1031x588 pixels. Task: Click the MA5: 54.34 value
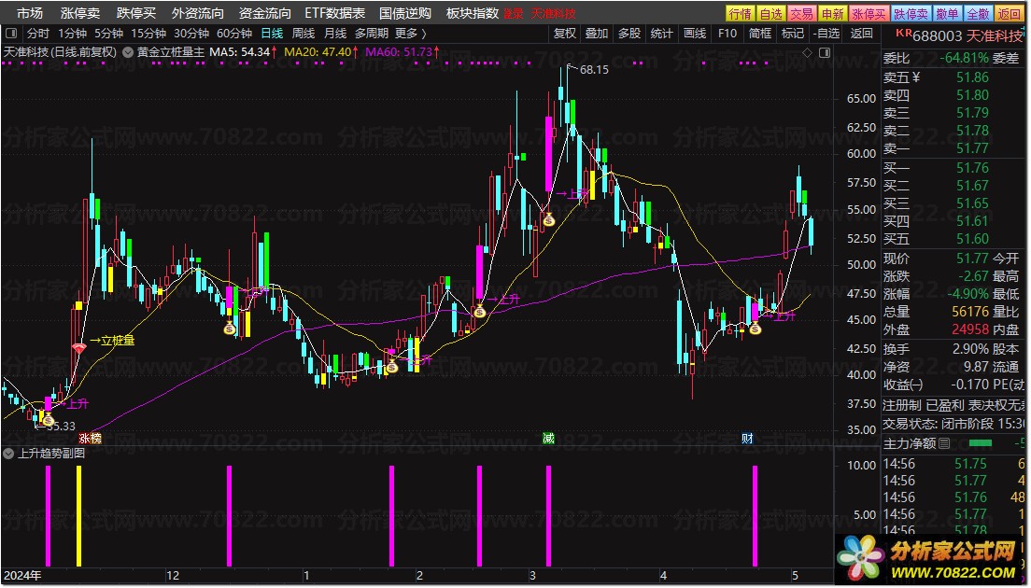[241, 52]
